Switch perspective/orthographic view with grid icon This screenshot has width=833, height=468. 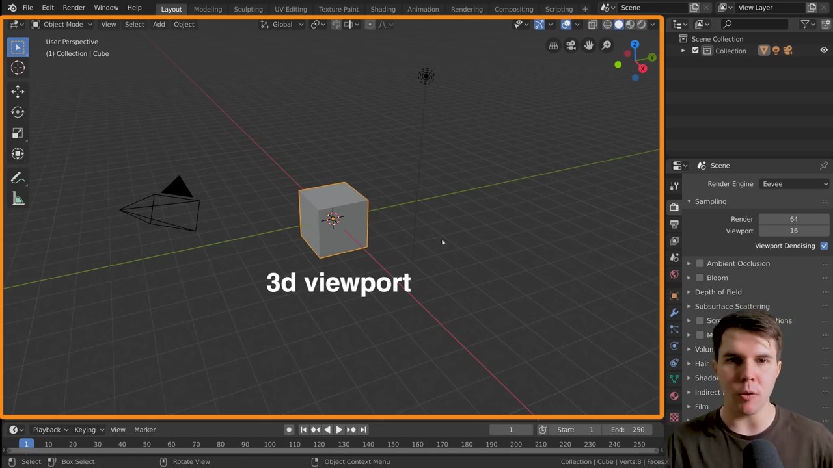point(553,45)
